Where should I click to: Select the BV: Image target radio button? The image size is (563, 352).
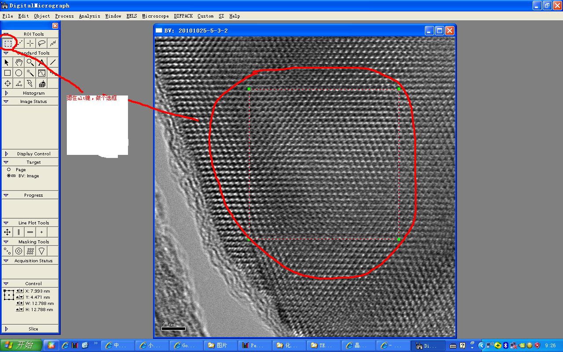click(9, 176)
